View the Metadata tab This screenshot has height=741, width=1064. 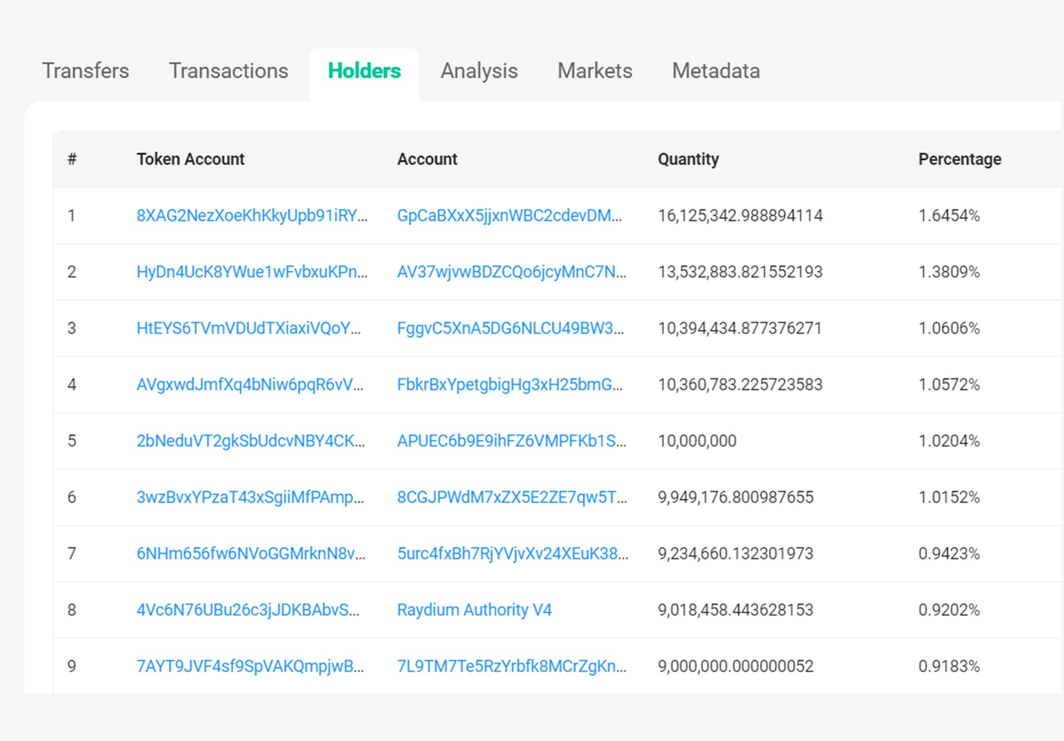pos(716,71)
